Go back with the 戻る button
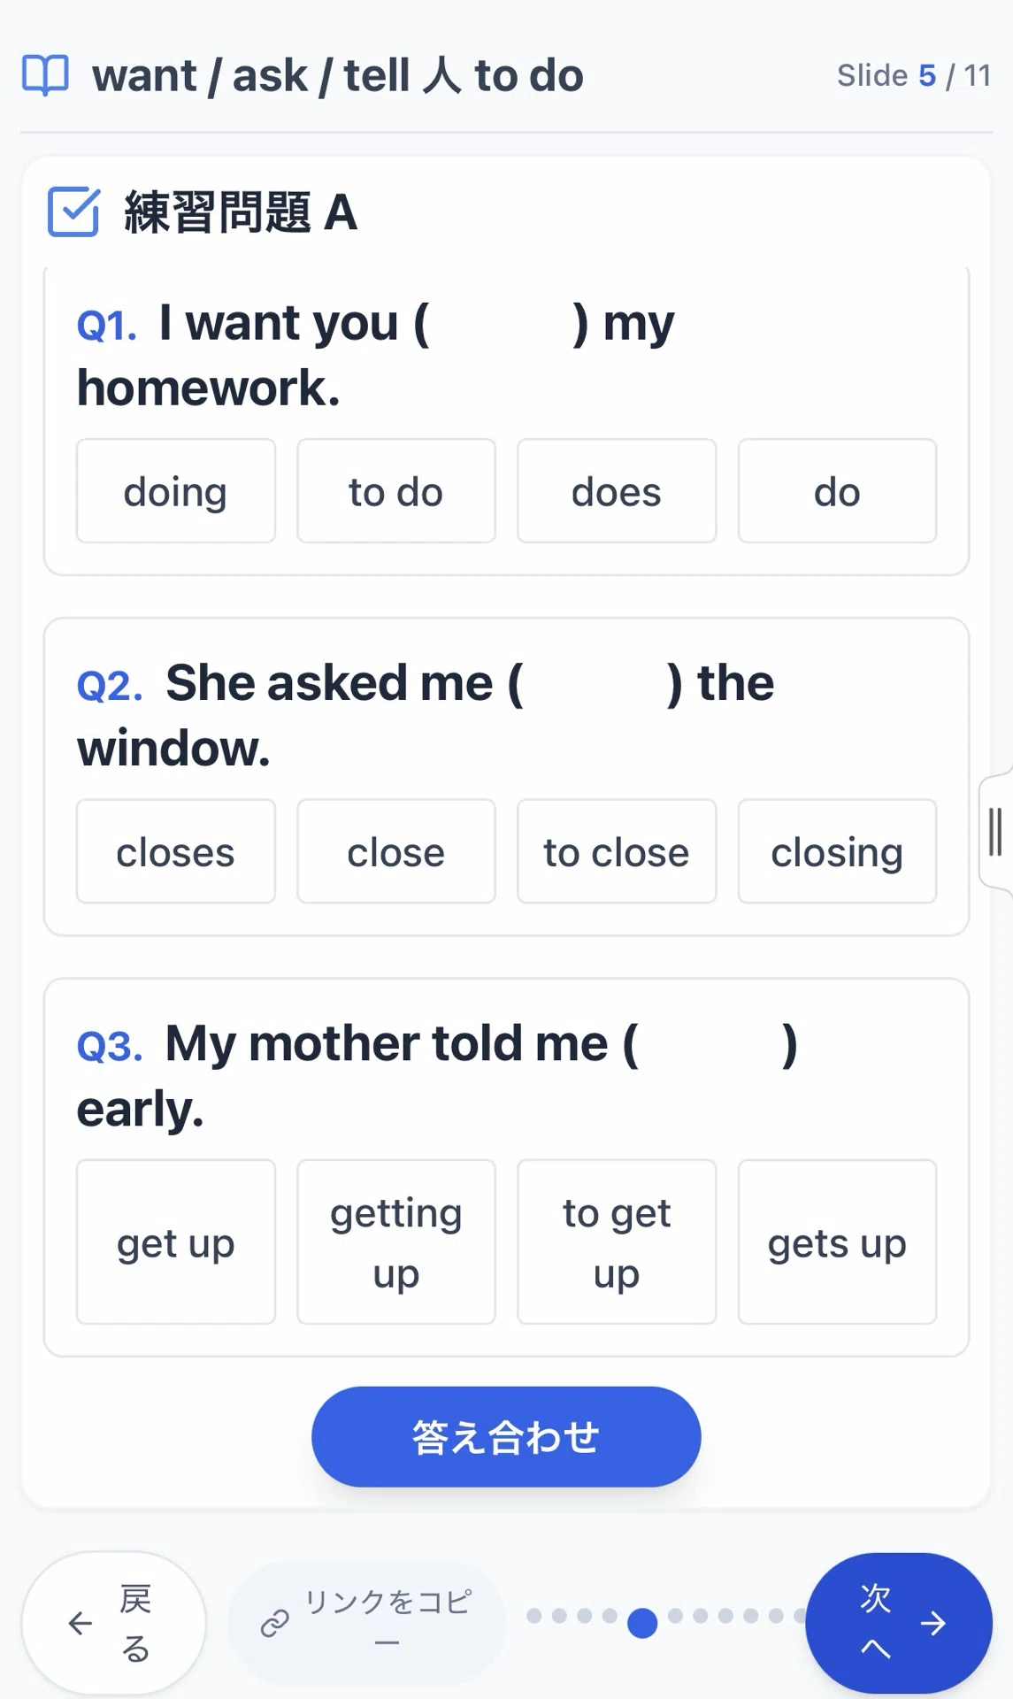1013x1699 pixels. (x=114, y=1623)
